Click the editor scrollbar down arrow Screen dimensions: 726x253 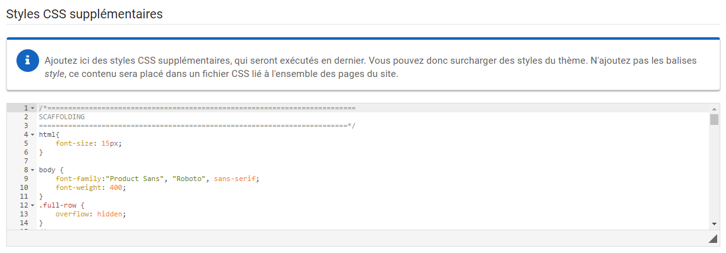pyautogui.click(x=714, y=224)
